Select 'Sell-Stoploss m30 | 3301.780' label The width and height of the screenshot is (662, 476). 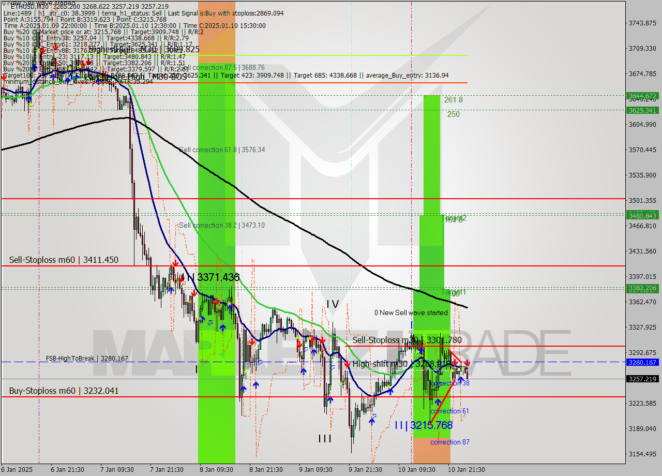[407, 340]
